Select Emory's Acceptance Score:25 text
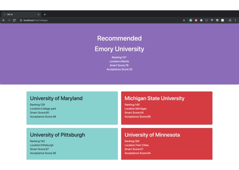This screenshot has height=170, width=239. coord(119,69)
